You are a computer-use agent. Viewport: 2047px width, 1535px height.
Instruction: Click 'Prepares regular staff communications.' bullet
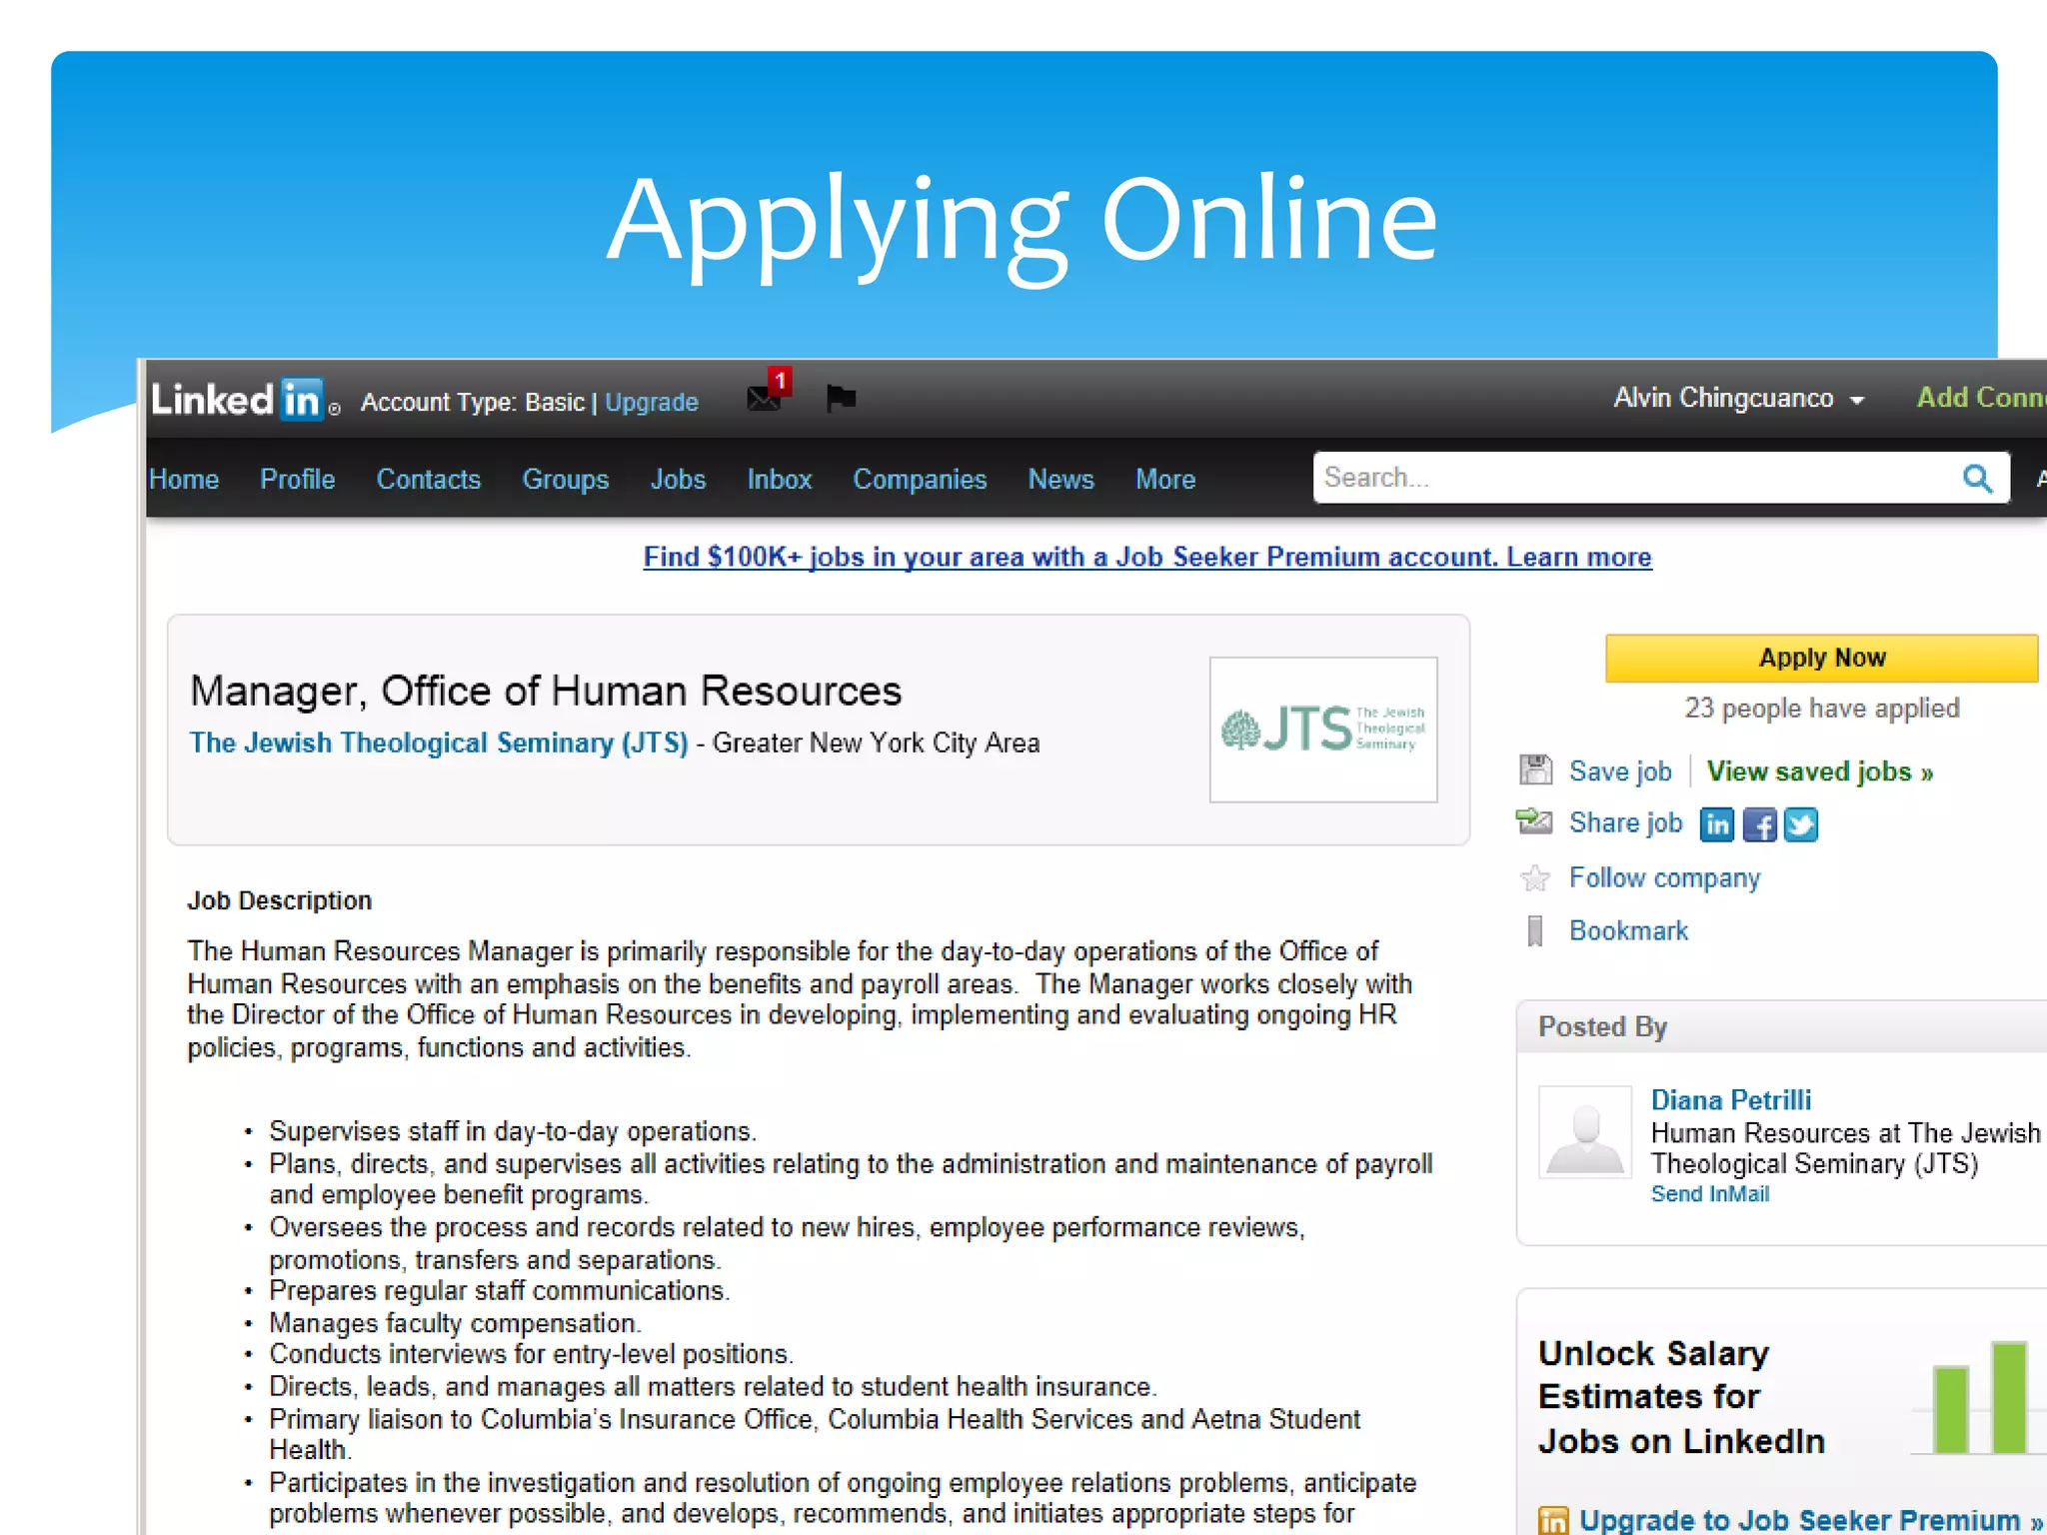[x=500, y=1291]
